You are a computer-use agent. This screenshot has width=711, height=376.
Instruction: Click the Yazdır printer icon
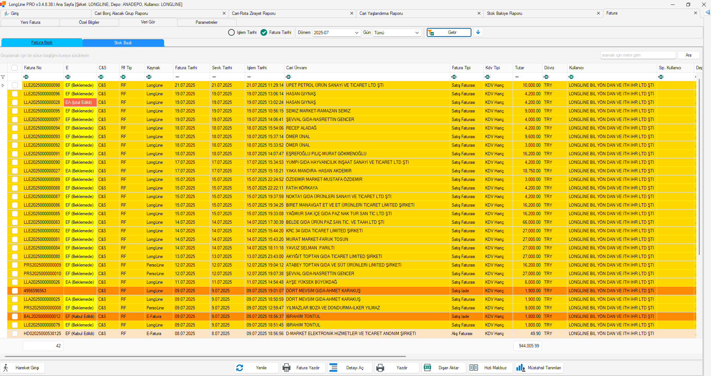[x=380, y=368]
